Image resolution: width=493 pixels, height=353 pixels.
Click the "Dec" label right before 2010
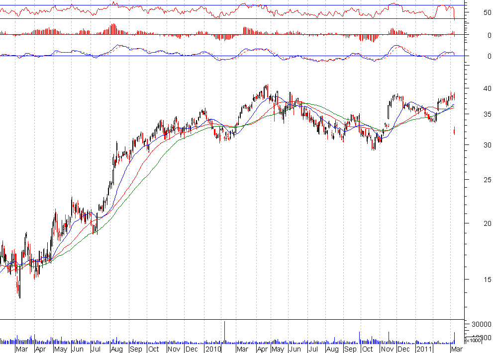point(192,349)
